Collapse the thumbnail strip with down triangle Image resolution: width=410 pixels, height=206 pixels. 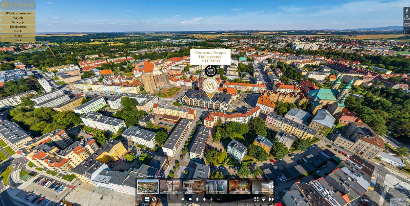(264, 199)
